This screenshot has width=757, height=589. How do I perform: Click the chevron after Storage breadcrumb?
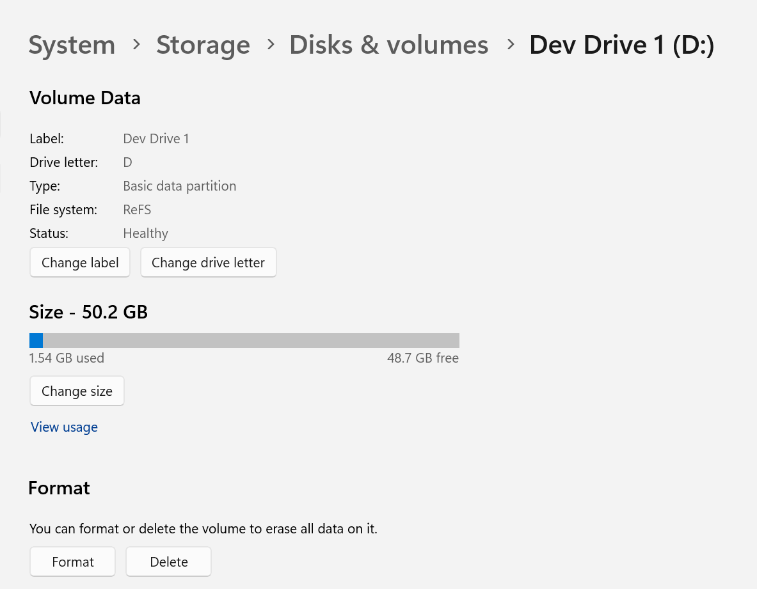[270, 45]
